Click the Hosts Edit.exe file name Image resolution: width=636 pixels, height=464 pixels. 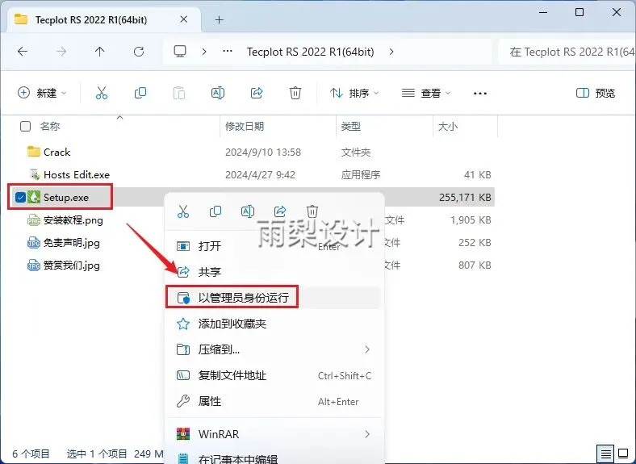coord(77,175)
